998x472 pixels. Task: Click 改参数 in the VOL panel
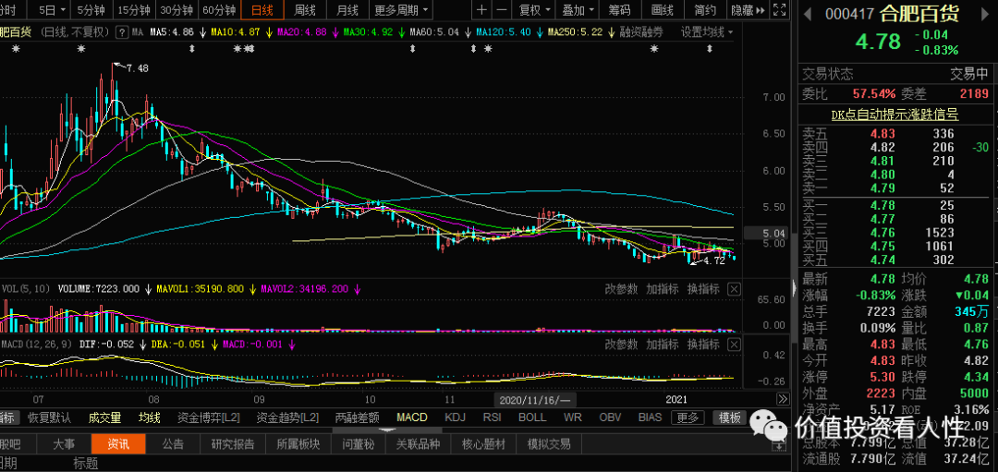(x=621, y=289)
